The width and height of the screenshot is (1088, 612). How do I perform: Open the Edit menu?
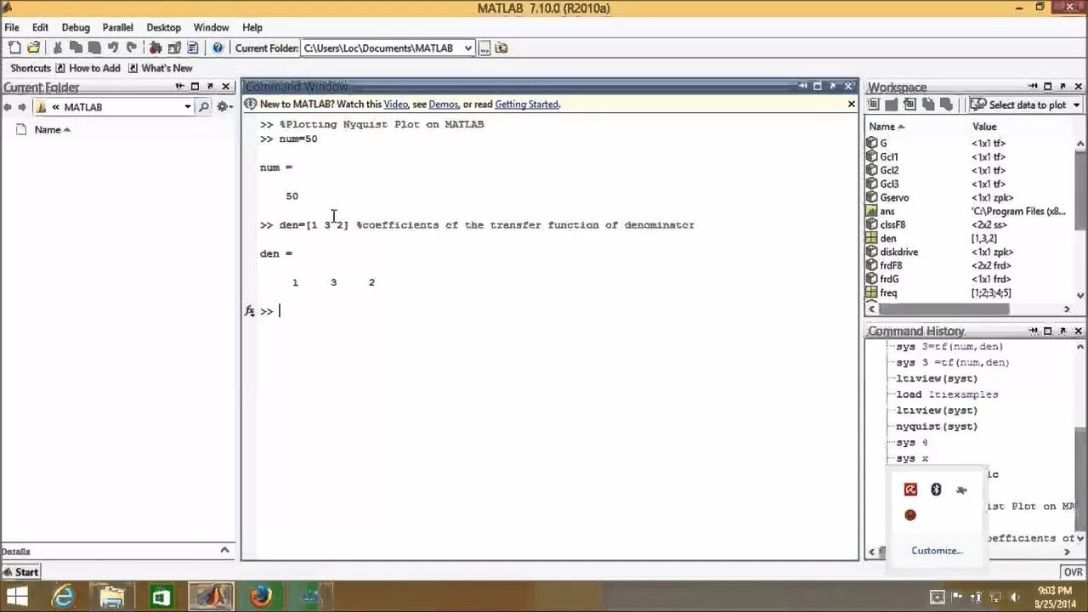(x=40, y=27)
